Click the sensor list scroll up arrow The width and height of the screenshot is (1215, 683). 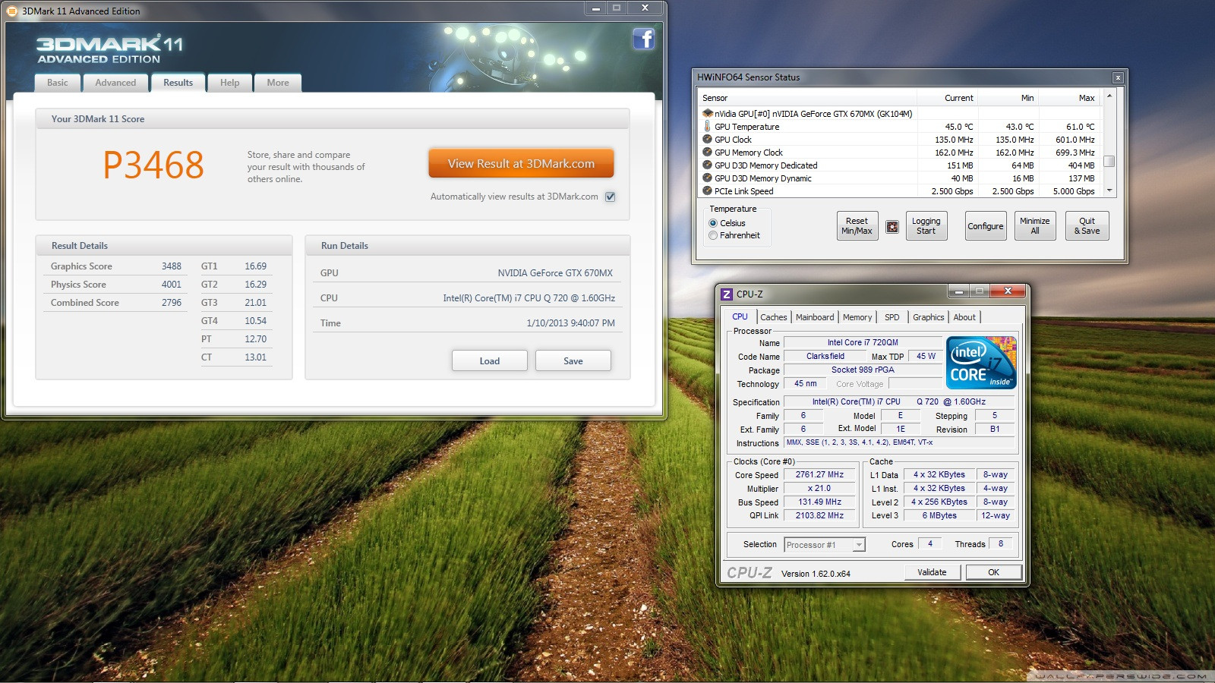tap(1109, 96)
